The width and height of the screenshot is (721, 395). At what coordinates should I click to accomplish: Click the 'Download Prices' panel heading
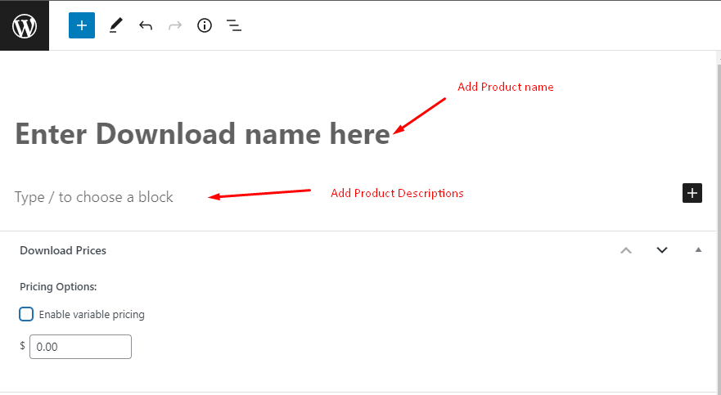[63, 250]
